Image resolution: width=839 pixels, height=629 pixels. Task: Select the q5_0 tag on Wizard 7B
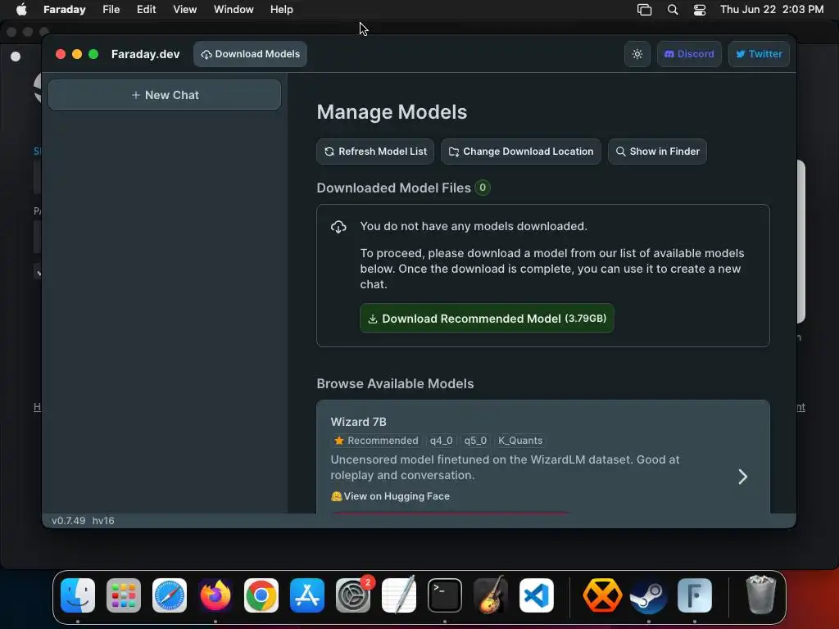(475, 441)
